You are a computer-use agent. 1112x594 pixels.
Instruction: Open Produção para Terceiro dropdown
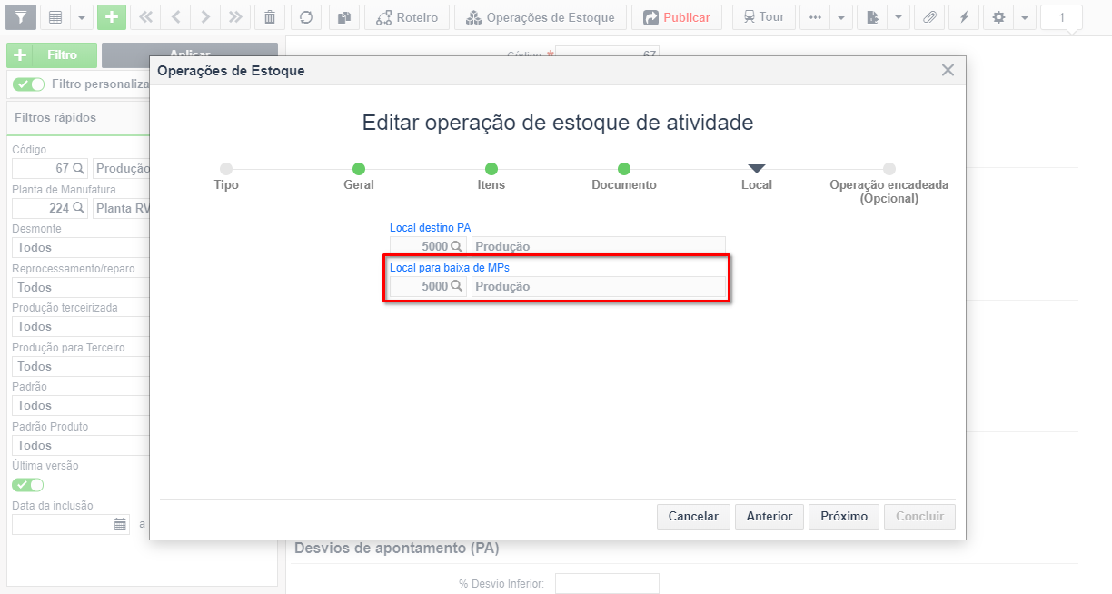(x=80, y=366)
